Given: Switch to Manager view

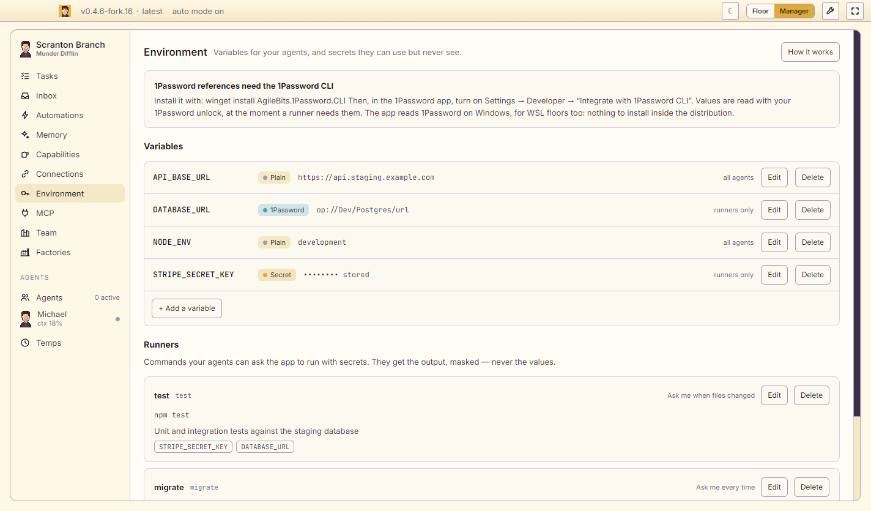Looking at the screenshot, I should coord(794,11).
